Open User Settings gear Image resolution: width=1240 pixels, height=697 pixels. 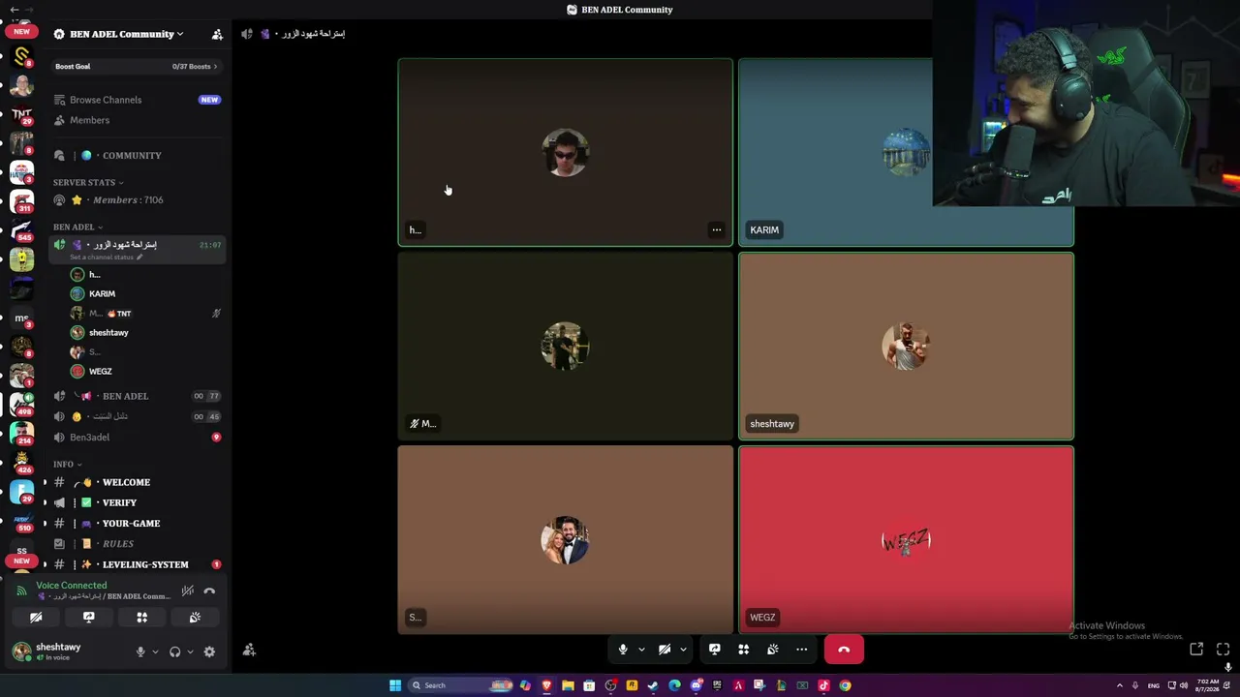click(x=209, y=652)
